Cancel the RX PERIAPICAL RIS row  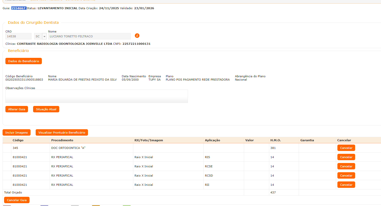346,157
